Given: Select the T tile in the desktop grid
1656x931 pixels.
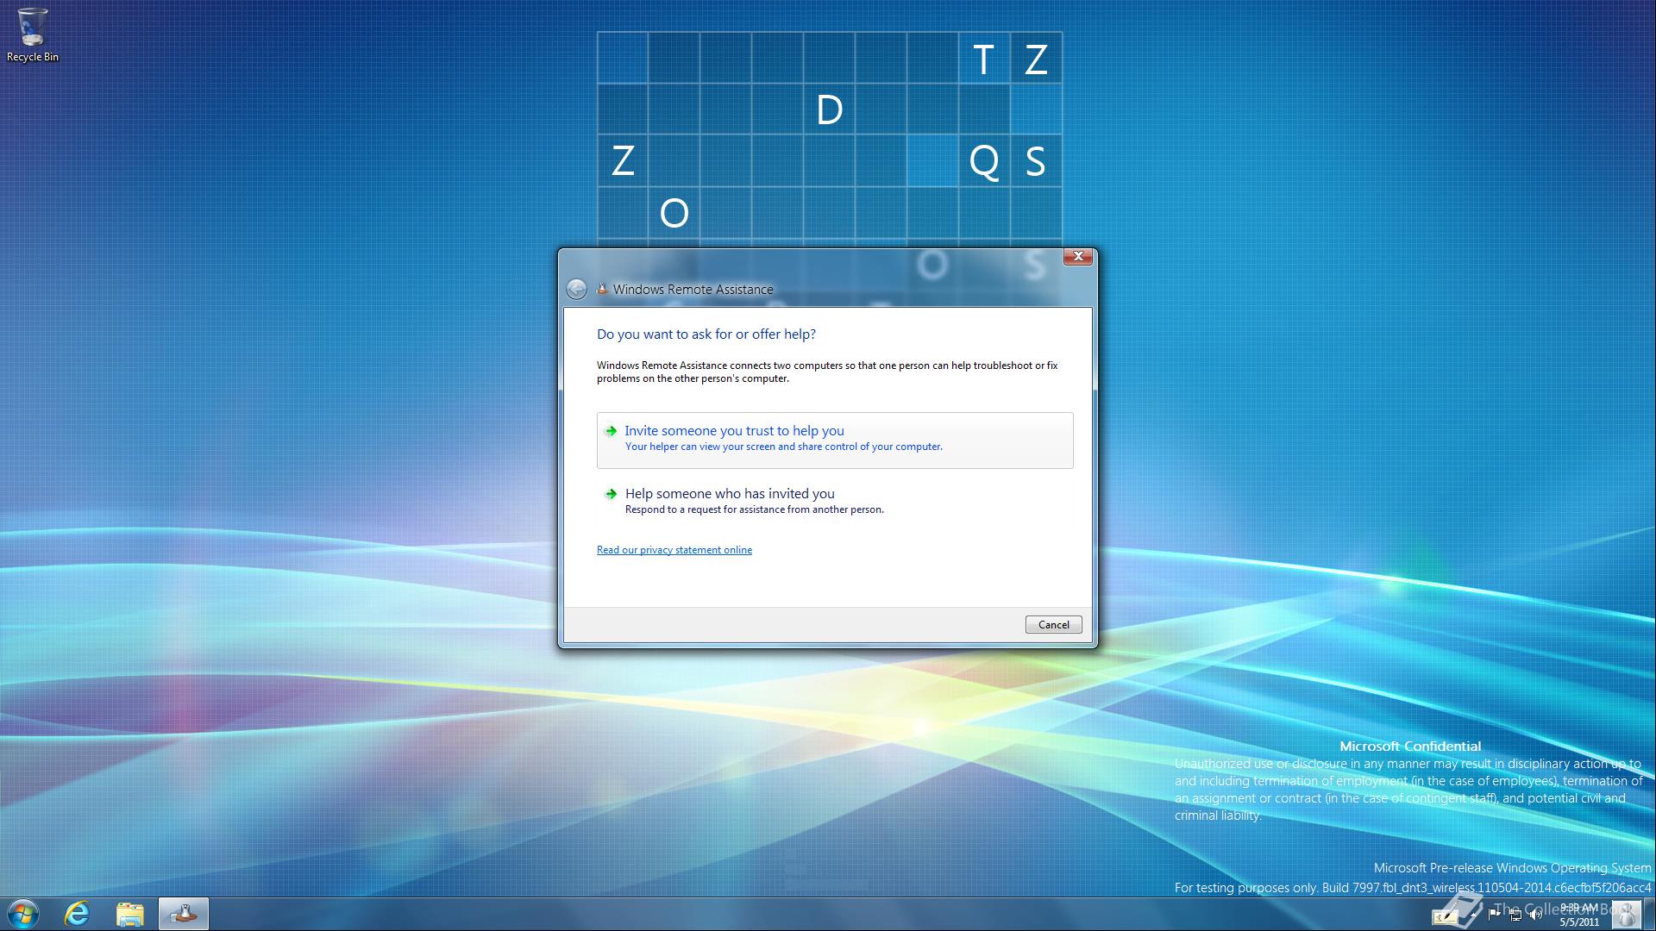Looking at the screenshot, I should click(984, 59).
